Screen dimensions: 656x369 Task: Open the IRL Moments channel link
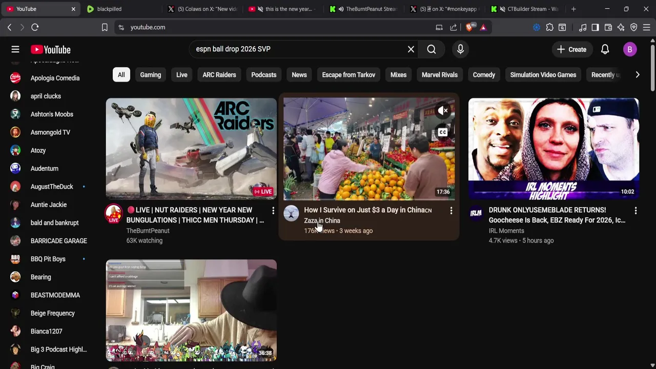[x=506, y=231]
